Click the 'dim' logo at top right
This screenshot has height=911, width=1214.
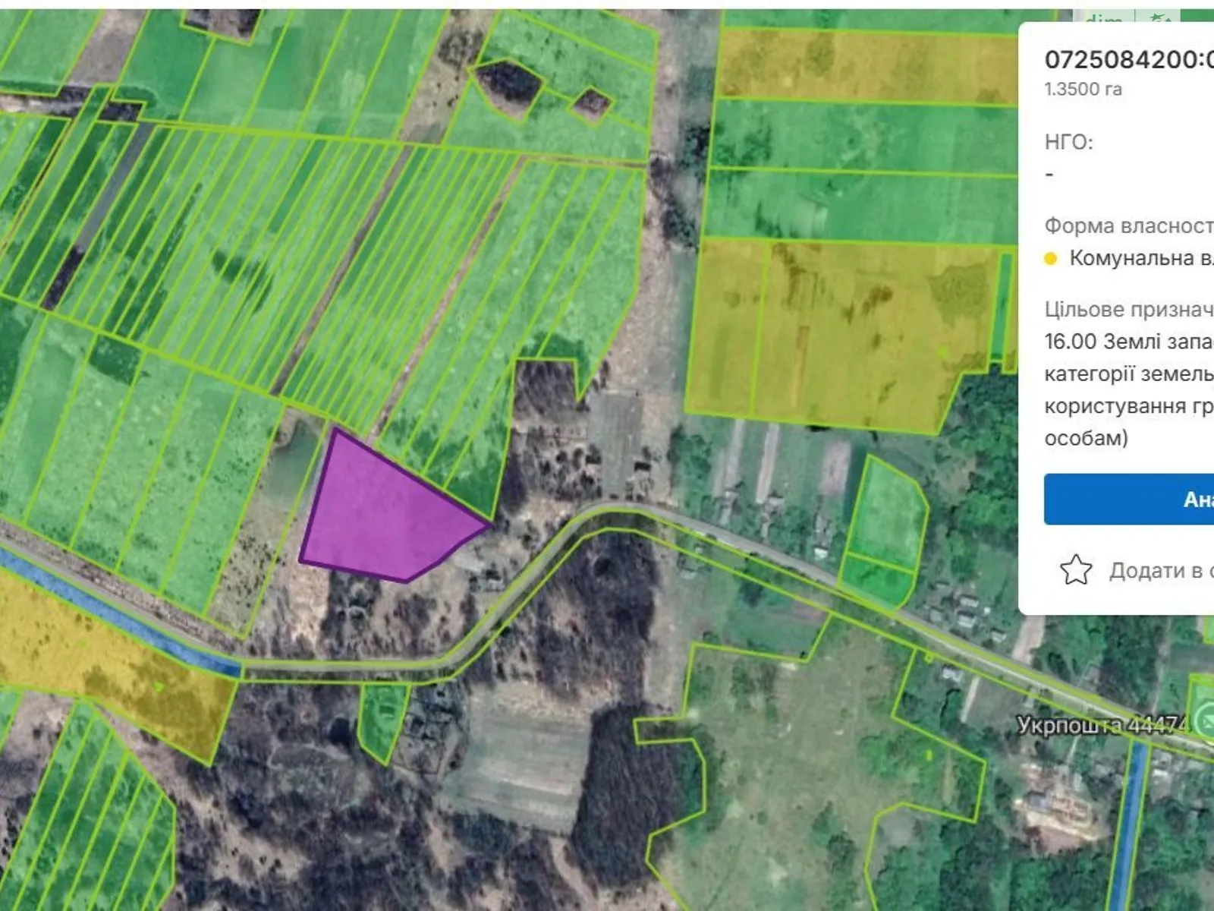[x=1102, y=18]
